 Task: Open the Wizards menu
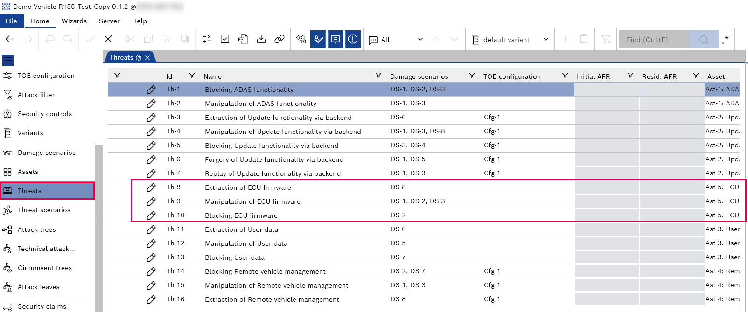[x=74, y=21]
